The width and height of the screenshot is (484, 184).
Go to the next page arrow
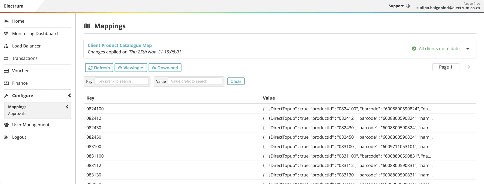click(x=469, y=67)
